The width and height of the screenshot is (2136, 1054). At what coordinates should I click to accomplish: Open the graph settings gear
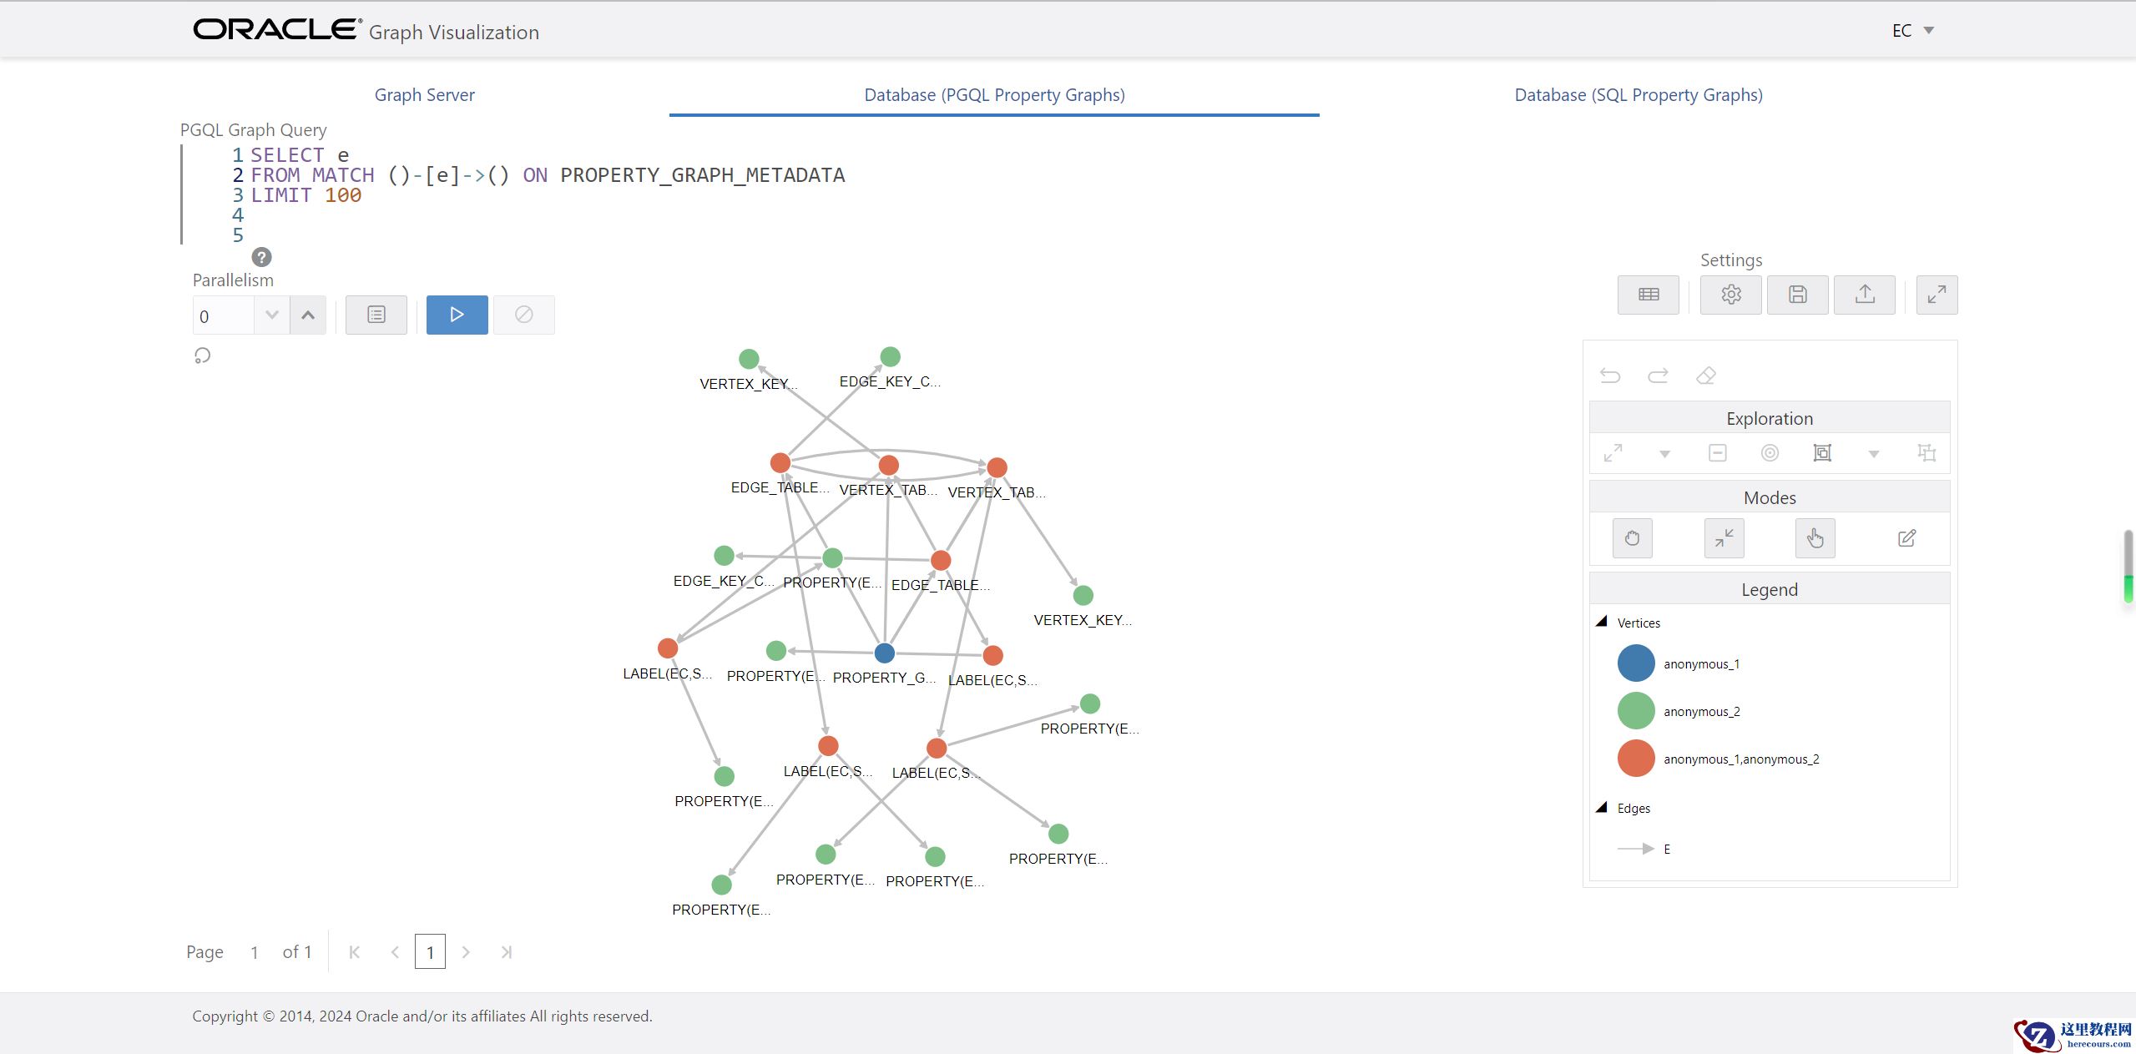1730,295
